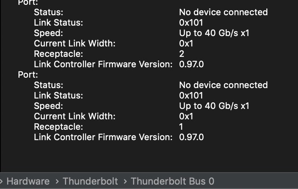
Task: Click the first port's No device connected status
Action: point(223,12)
